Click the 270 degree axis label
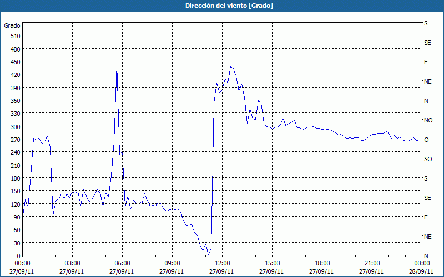 click(16, 140)
